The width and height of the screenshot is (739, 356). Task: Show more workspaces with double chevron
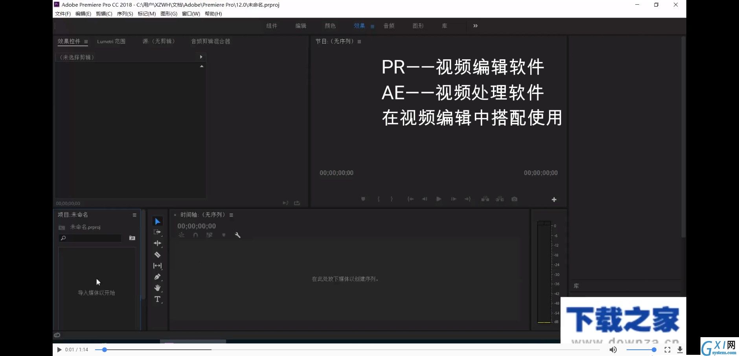pos(475,26)
